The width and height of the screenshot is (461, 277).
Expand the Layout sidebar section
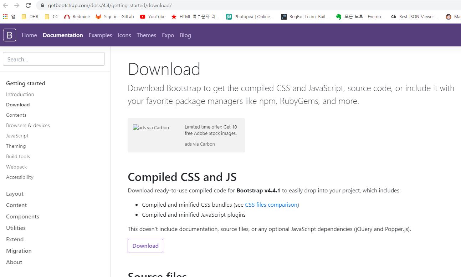click(15, 193)
